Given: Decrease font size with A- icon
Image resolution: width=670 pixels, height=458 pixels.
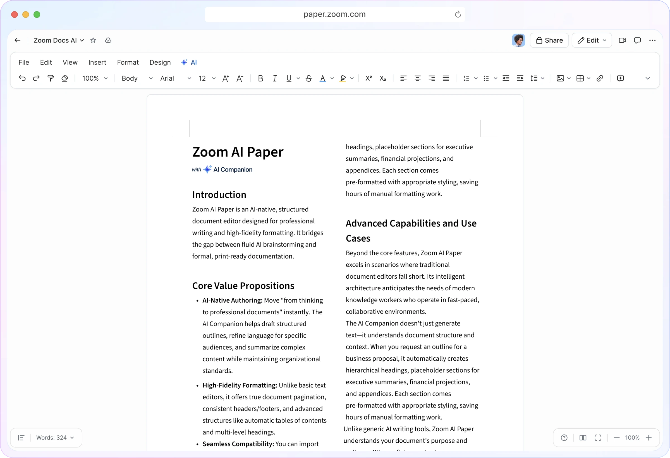Looking at the screenshot, I should tap(240, 78).
